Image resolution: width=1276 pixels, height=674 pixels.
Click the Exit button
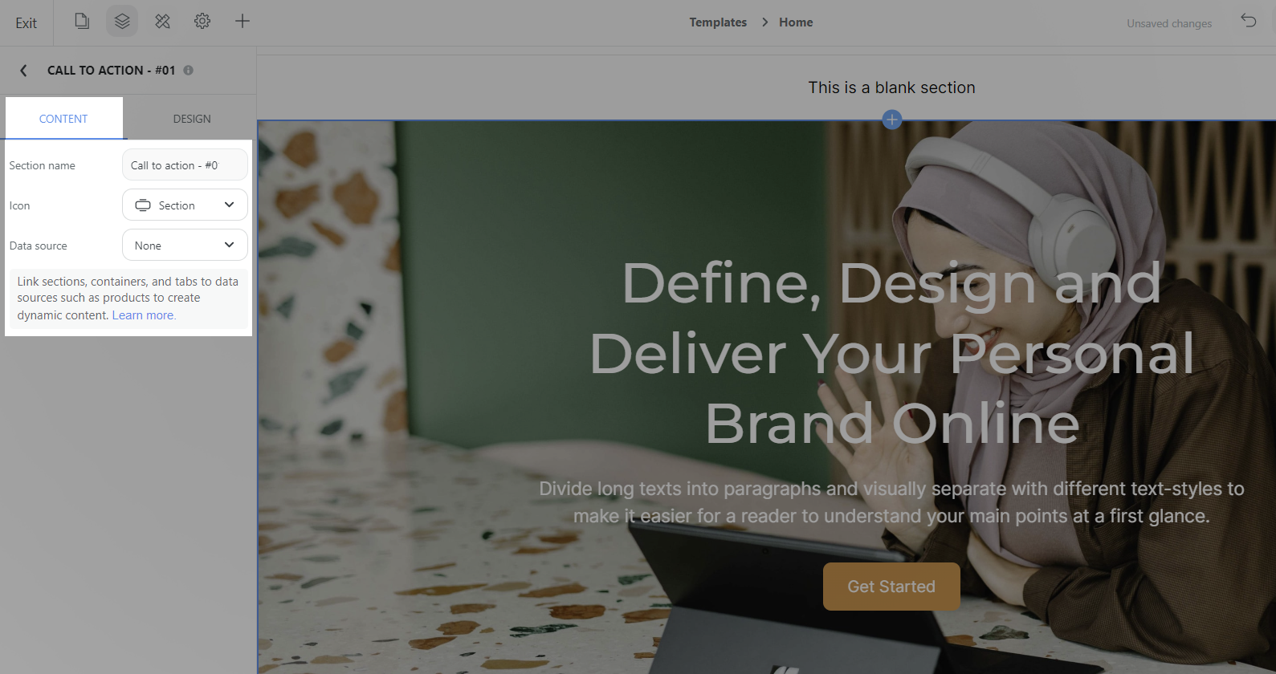pyautogui.click(x=26, y=23)
